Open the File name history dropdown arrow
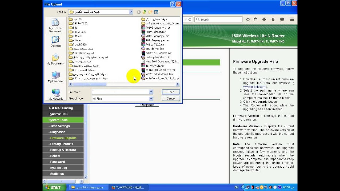The image size is (340, 191). [x=151, y=92]
